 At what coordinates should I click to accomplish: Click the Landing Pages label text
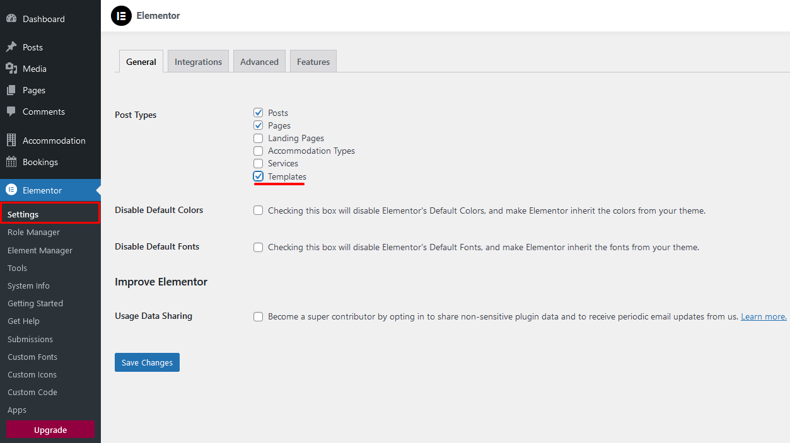pos(296,138)
